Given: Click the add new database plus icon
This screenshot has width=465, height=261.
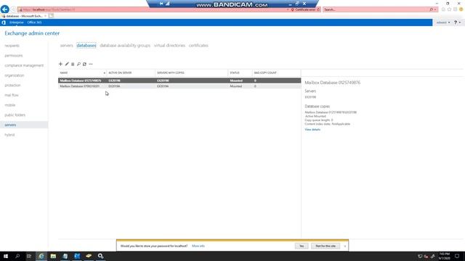Looking at the screenshot, I should coord(60,64).
